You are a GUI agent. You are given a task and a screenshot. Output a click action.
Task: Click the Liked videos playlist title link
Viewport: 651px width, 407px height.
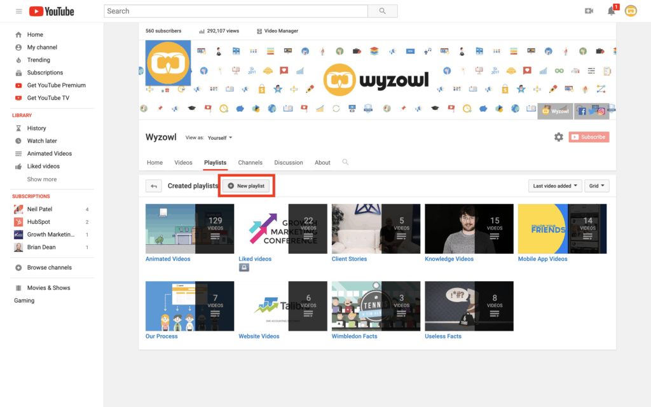tap(255, 259)
